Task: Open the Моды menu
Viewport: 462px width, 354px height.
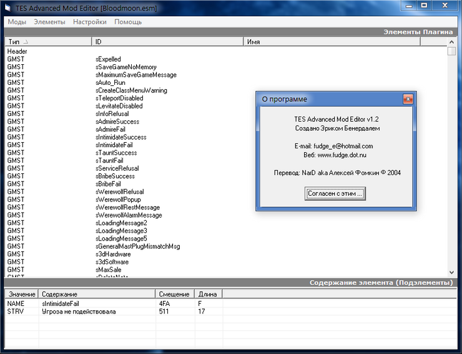Action: click(x=17, y=22)
